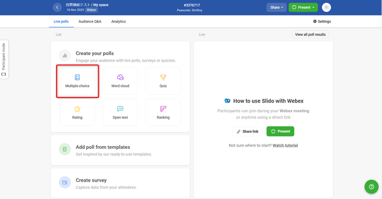Screen dimensions: 382x199
Task: Switch to the Live polls tab
Action: (x=61, y=22)
